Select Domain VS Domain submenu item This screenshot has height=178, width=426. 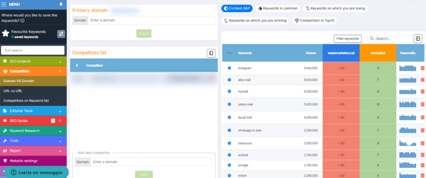click(33, 81)
